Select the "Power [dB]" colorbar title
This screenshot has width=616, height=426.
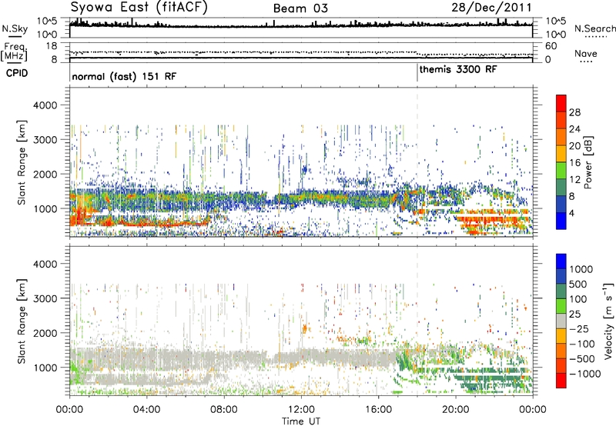pos(588,162)
